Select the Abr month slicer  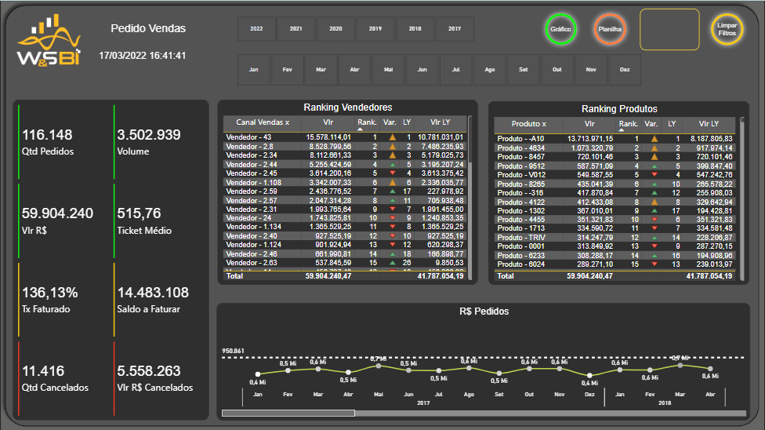(355, 70)
